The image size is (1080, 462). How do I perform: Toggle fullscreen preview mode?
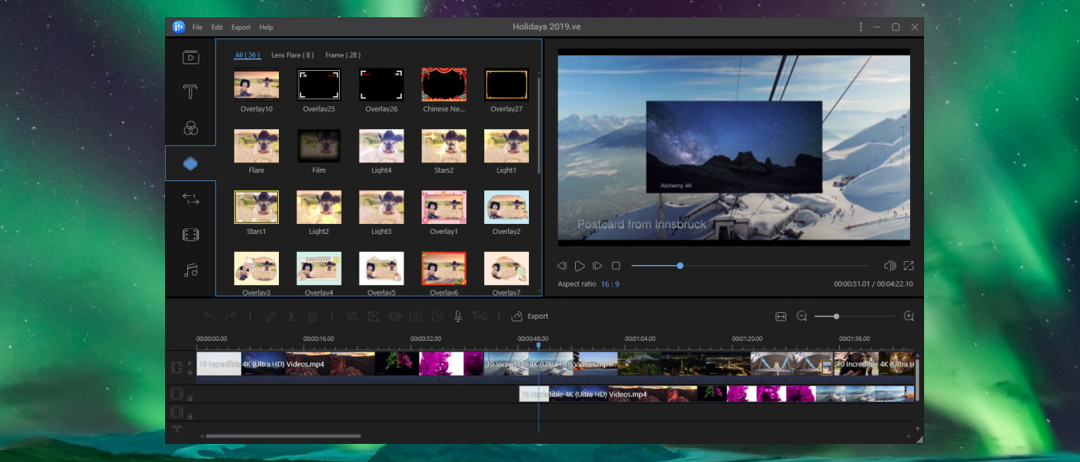908,266
